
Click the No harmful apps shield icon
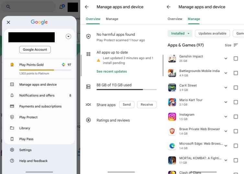click(88, 36)
